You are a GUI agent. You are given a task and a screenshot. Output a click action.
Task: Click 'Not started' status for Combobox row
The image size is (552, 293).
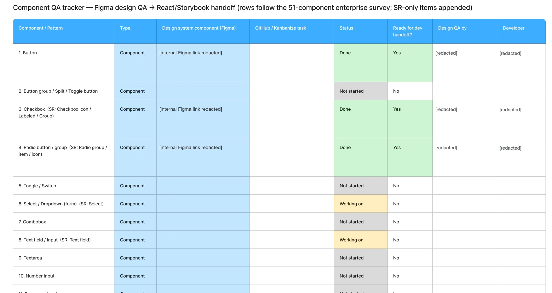(361, 222)
